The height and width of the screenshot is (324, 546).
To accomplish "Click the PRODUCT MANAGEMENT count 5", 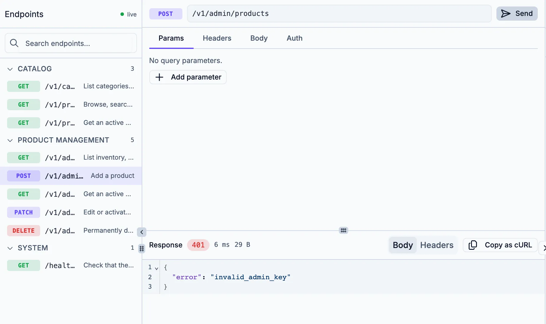I will point(132,140).
